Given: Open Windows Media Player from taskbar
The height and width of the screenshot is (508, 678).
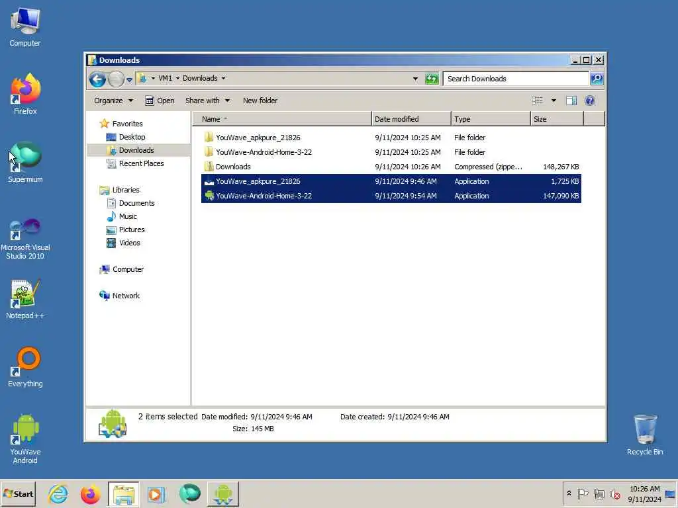Looking at the screenshot, I should pyautogui.click(x=156, y=493).
